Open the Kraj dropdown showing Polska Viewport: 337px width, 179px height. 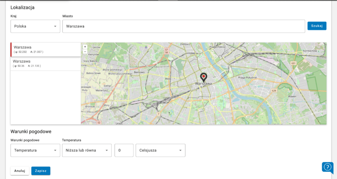(35, 26)
